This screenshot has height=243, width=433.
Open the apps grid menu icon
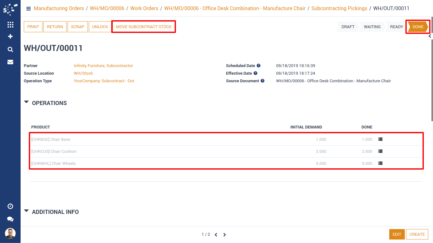tap(10, 25)
